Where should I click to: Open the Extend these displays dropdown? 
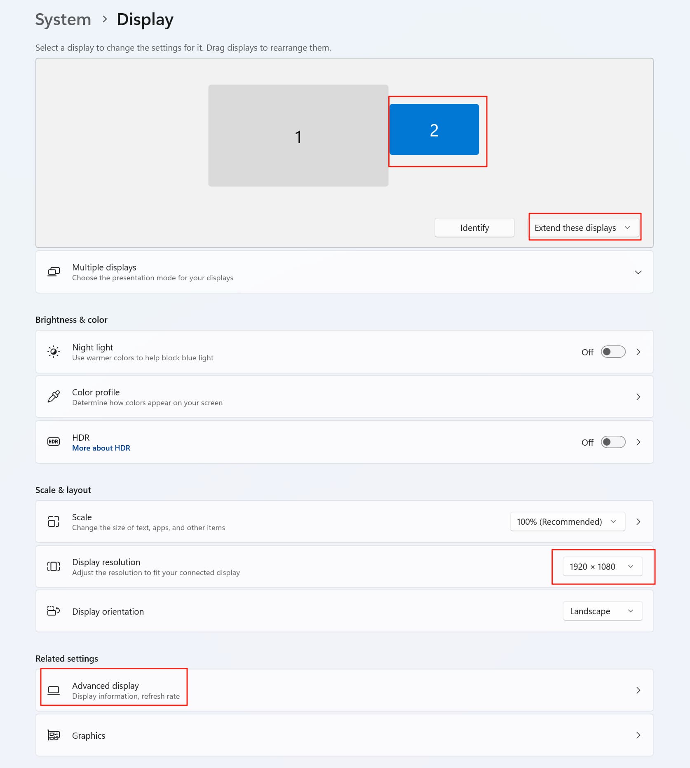pyautogui.click(x=584, y=228)
